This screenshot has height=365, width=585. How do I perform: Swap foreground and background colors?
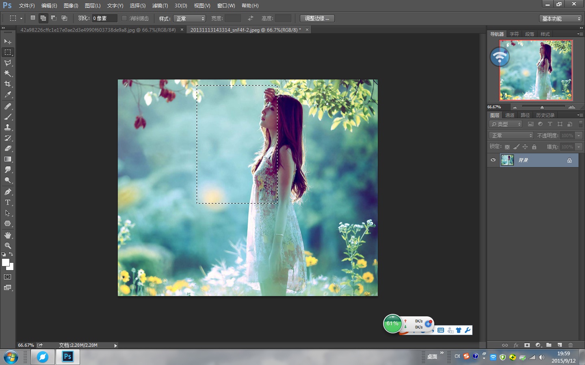pyautogui.click(x=11, y=254)
